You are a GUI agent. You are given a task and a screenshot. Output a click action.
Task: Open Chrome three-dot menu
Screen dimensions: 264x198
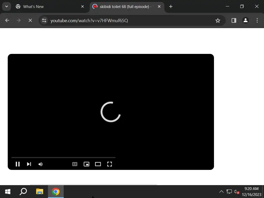pyautogui.click(x=257, y=20)
